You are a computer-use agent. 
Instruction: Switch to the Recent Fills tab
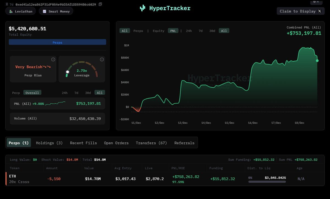(83, 143)
